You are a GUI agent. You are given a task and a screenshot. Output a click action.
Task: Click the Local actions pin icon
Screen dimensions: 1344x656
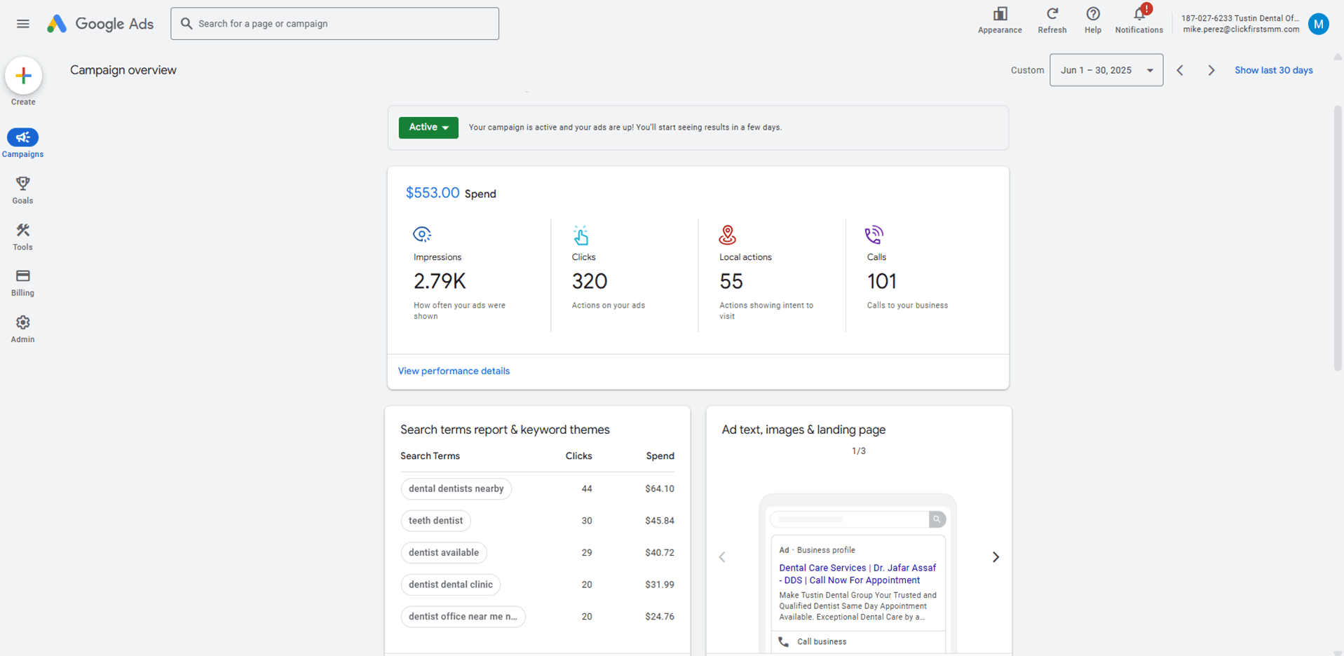coord(728,235)
